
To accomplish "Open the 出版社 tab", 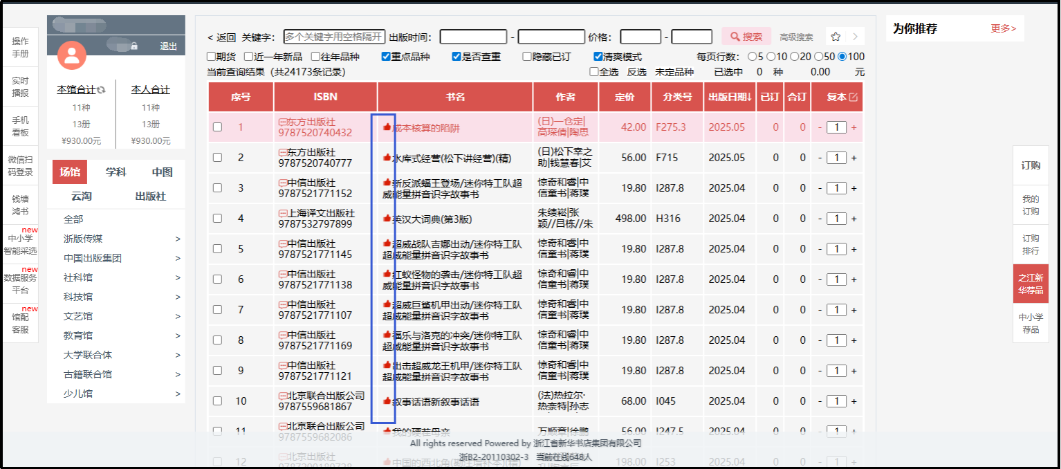I will point(150,196).
